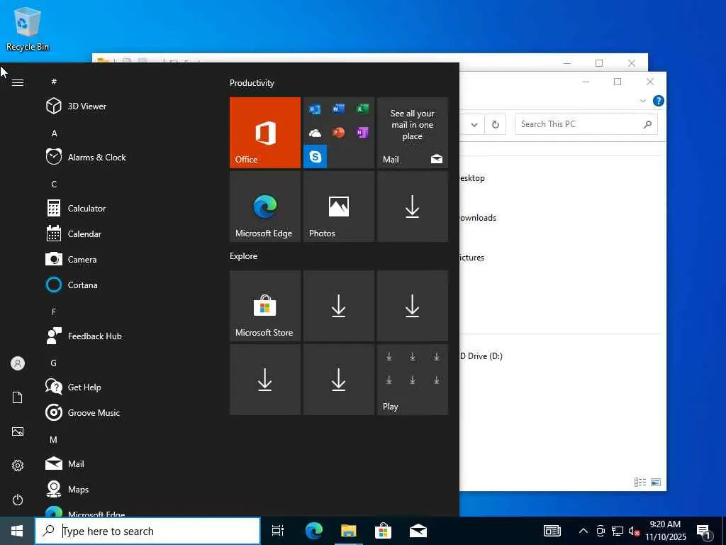Expand the Start menu hamburger

click(18, 82)
